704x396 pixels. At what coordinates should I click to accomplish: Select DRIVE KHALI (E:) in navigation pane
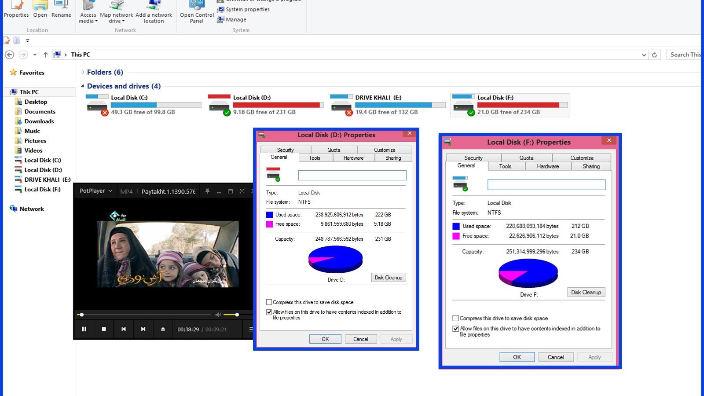click(43, 180)
